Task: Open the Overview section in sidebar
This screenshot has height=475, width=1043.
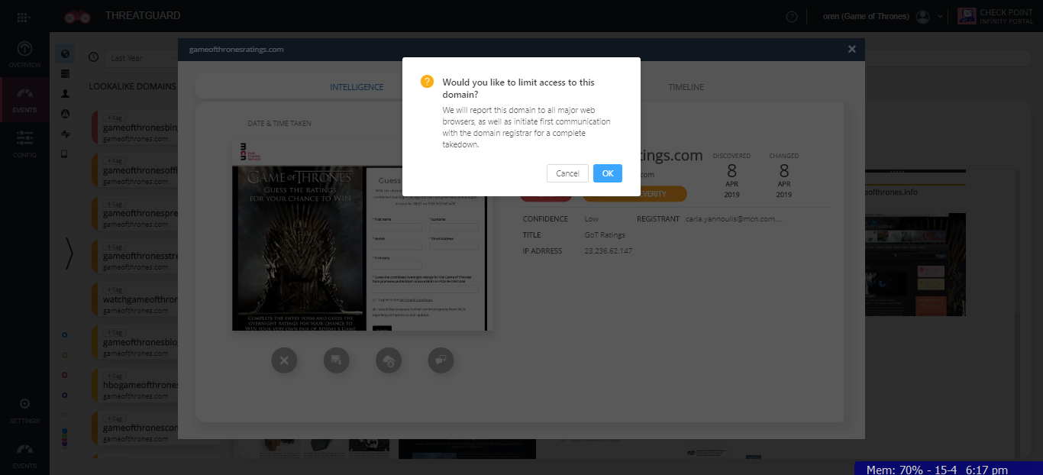Action: [24, 54]
